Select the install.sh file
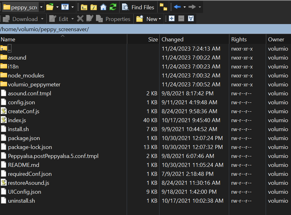The width and height of the screenshot is (291, 215). (x=15, y=129)
